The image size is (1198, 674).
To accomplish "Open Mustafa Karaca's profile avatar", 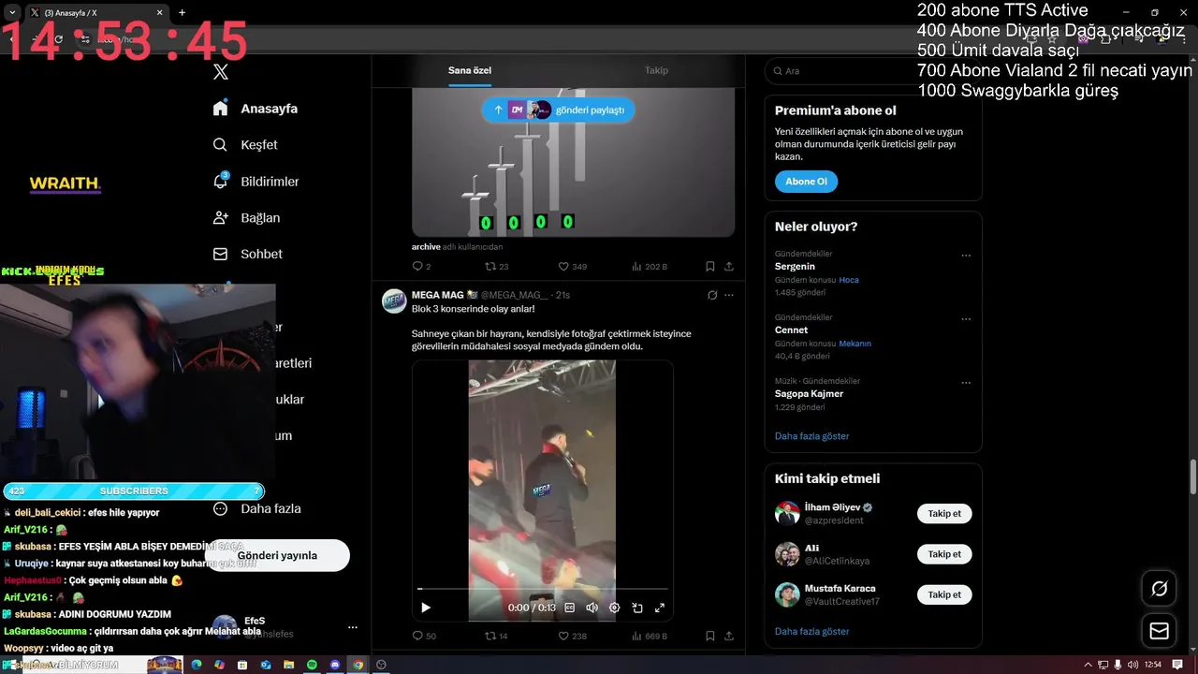I will tap(787, 594).
